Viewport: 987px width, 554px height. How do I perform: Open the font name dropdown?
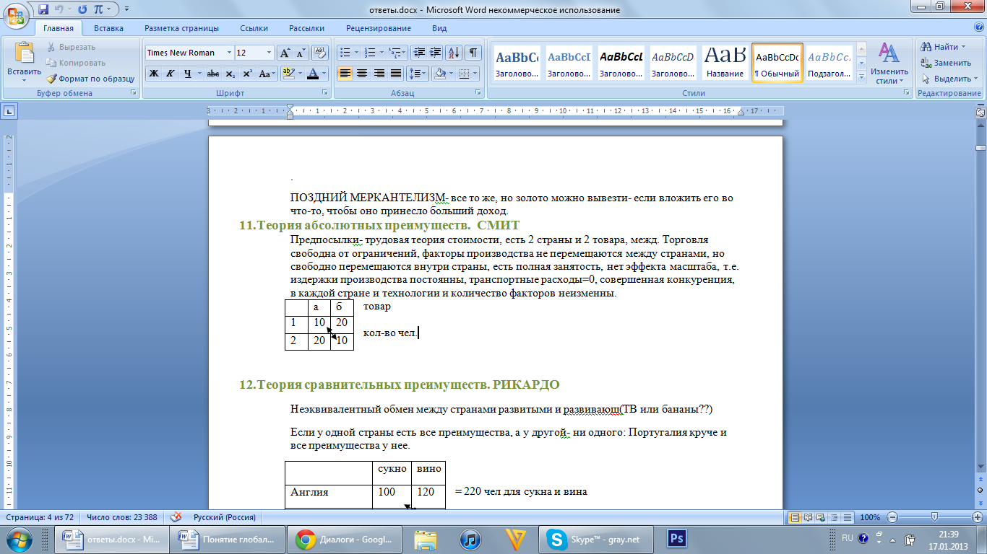pos(229,53)
